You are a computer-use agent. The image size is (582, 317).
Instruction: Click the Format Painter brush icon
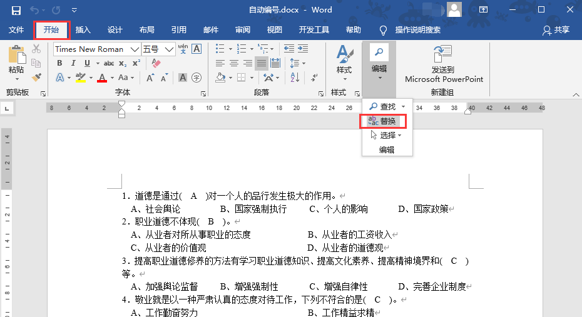point(36,78)
